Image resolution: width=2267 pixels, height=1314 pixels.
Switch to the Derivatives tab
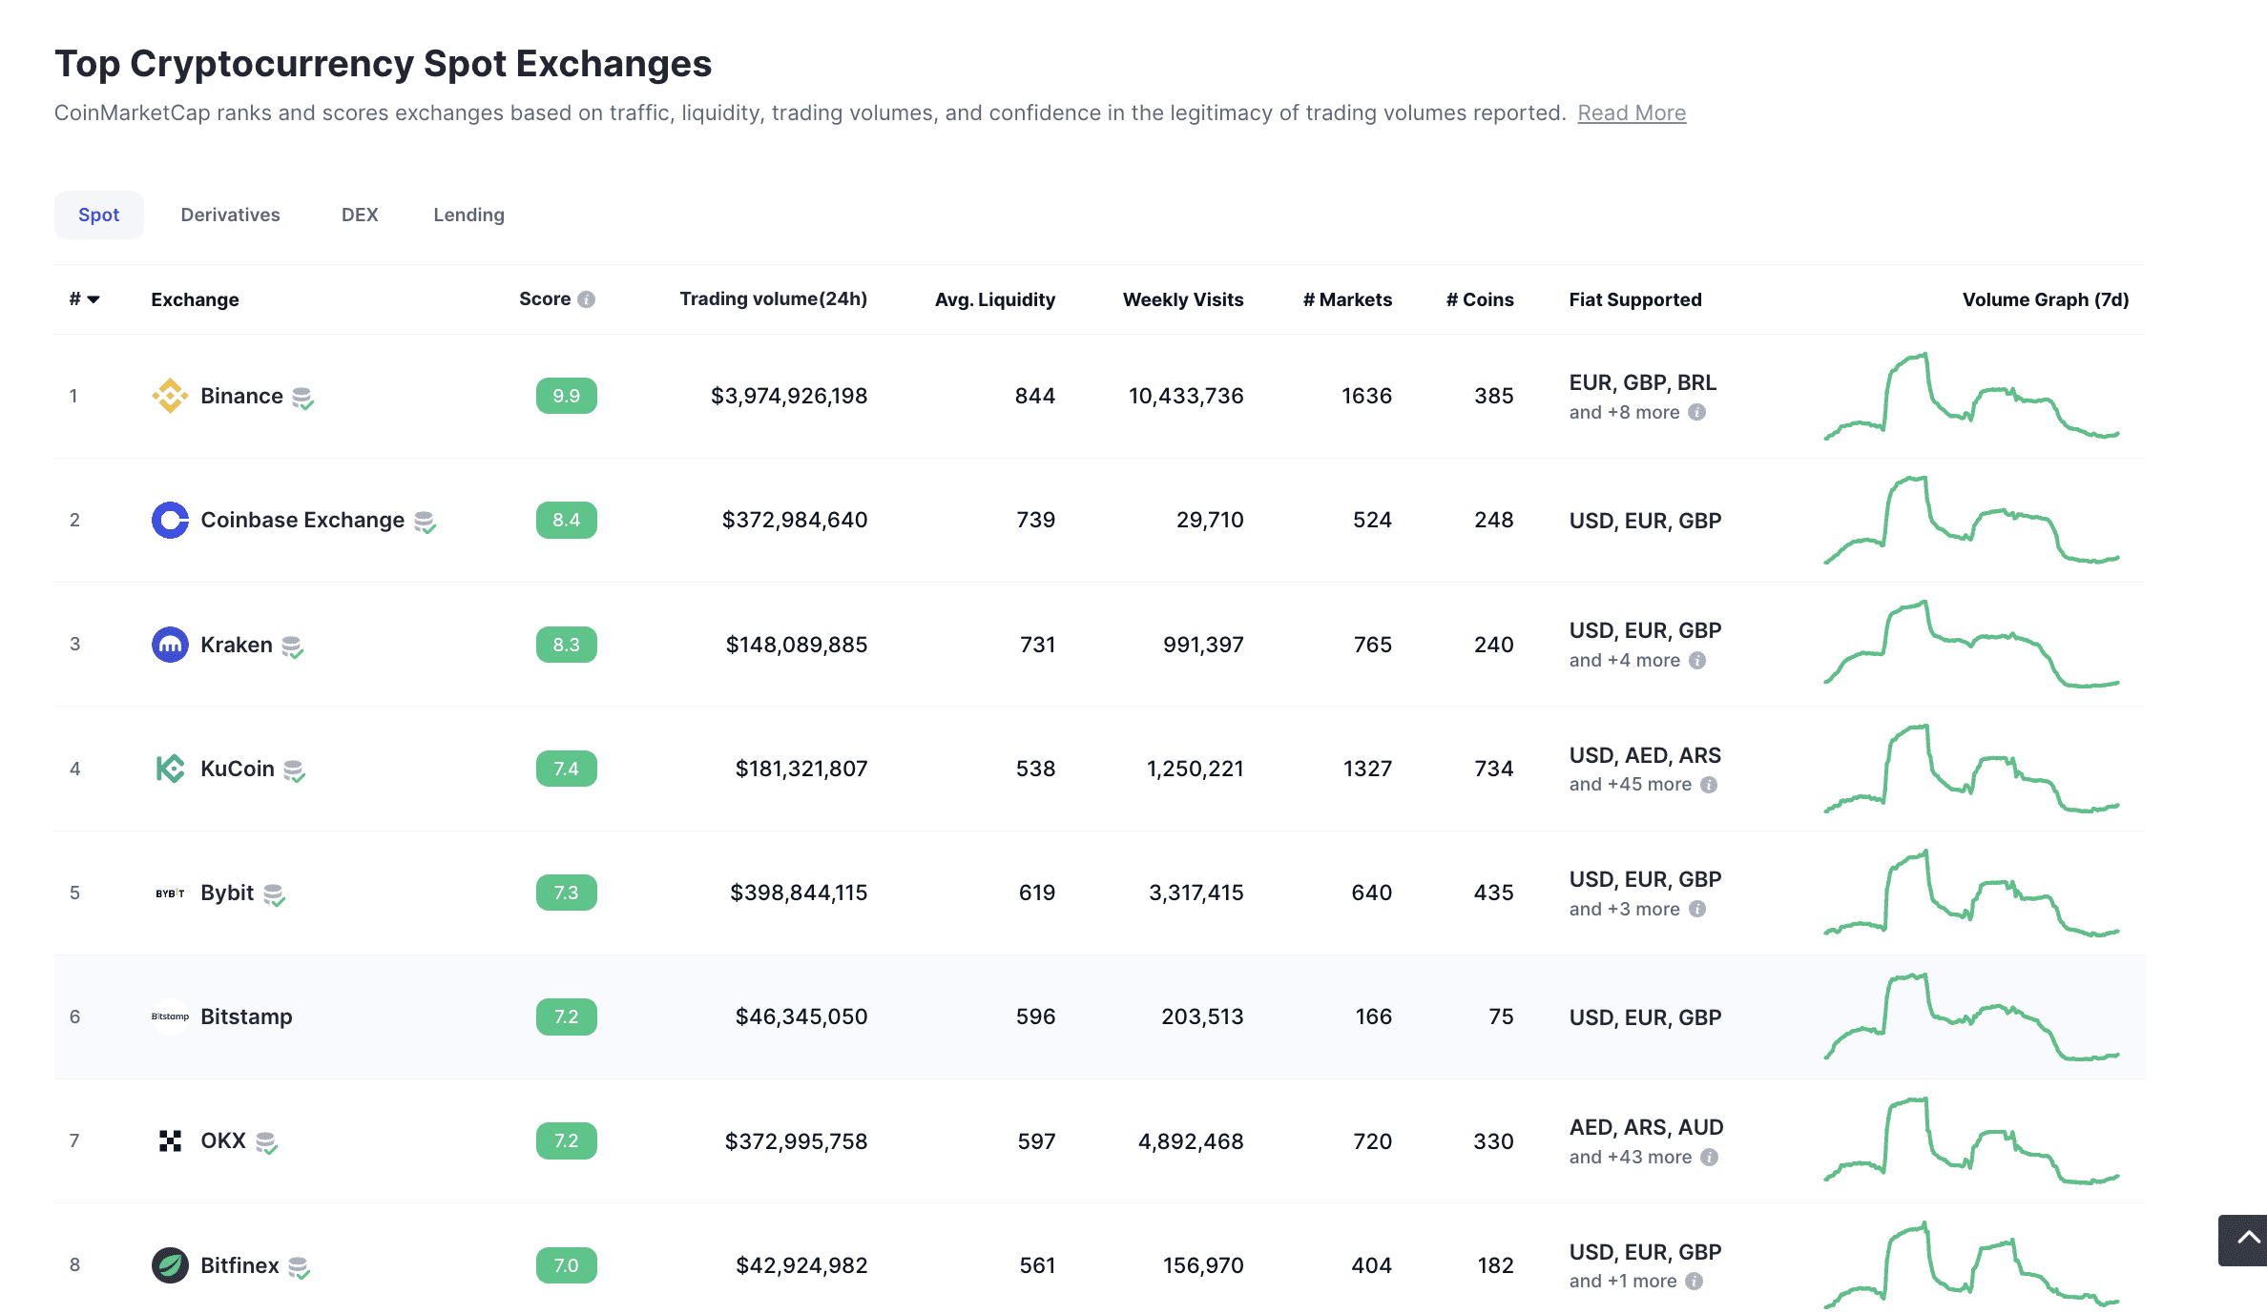(230, 215)
